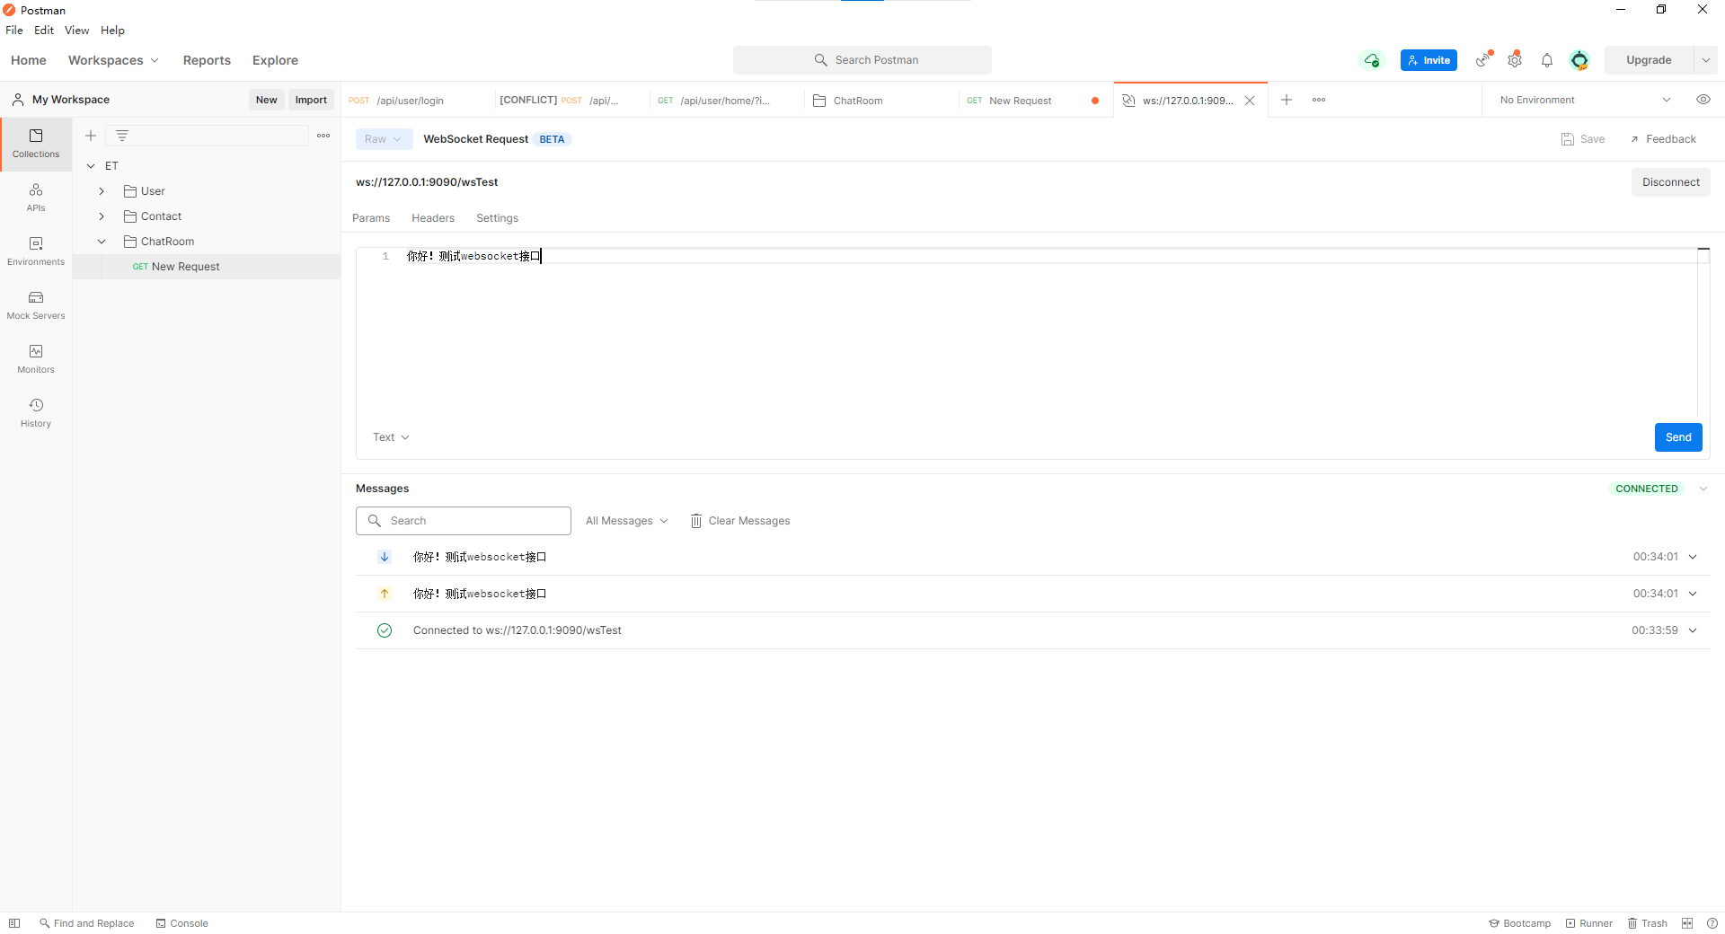
Task: Switch to the Headers tab
Action: coord(433,218)
